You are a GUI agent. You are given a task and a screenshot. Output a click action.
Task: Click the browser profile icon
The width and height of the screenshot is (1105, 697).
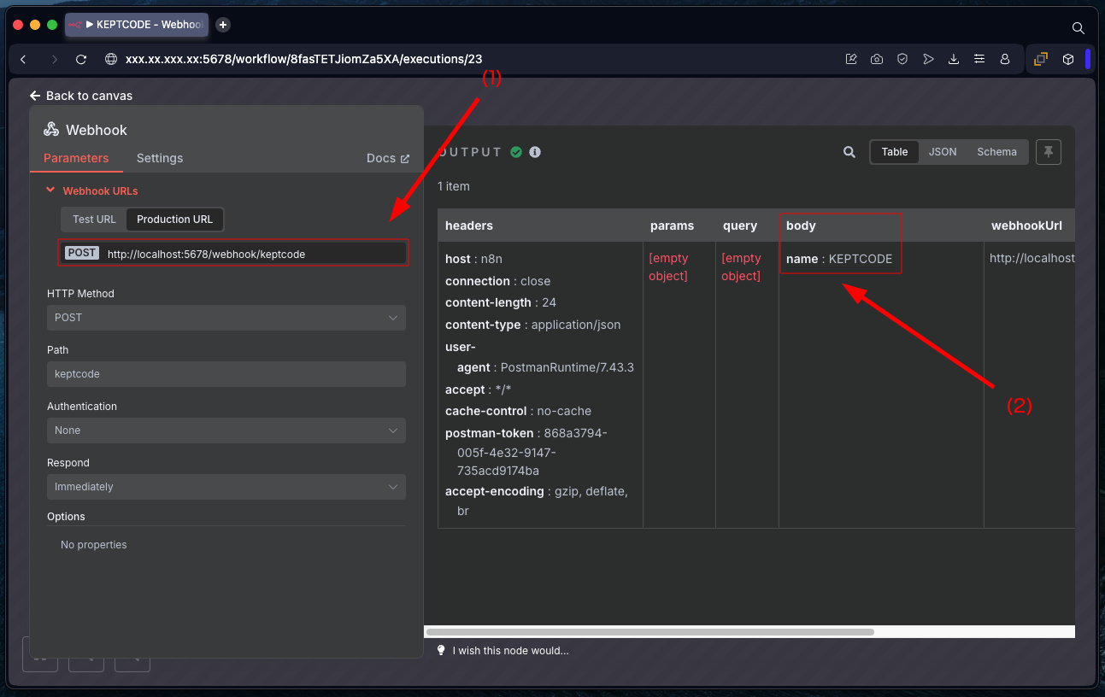coord(1005,59)
